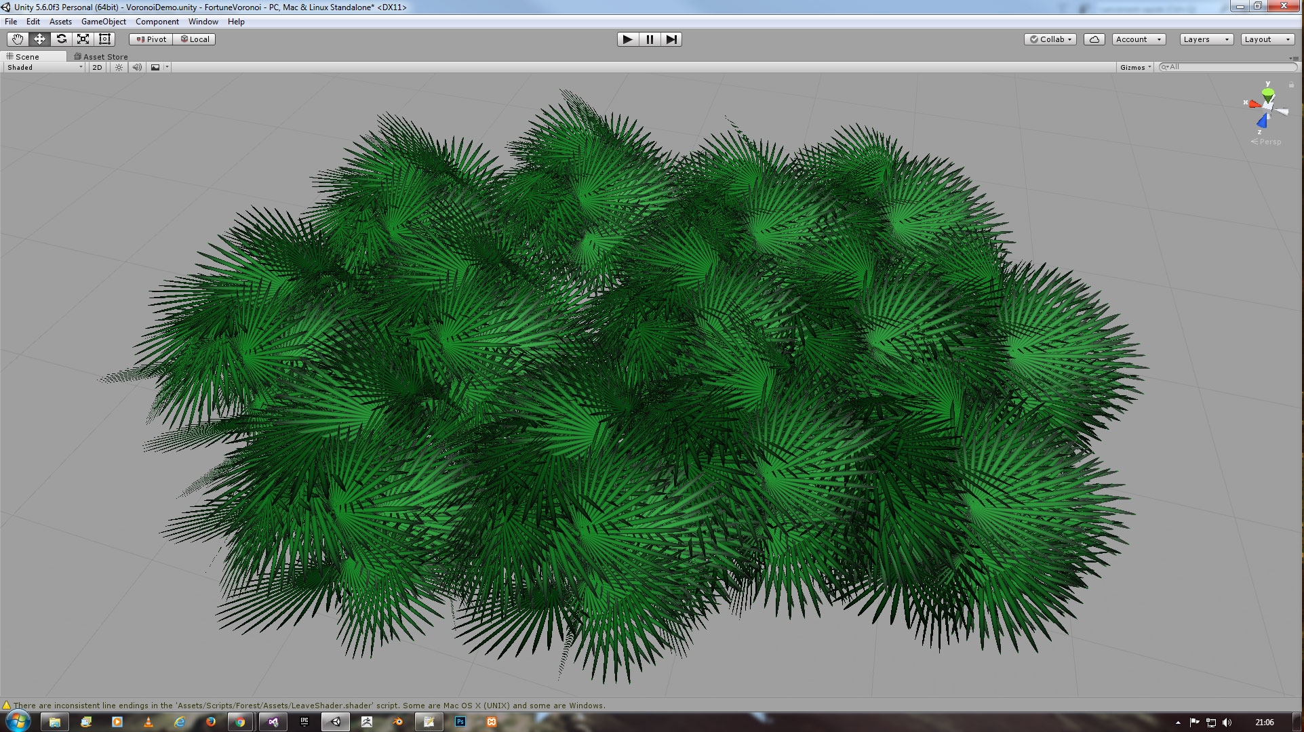Open the Shaded draw mode dropdown
Image resolution: width=1304 pixels, height=732 pixels.
point(44,67)
